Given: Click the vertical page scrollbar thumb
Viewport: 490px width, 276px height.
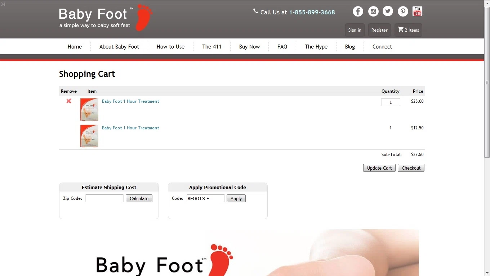Looking at the screenshot, I should [x=487, y=82].
